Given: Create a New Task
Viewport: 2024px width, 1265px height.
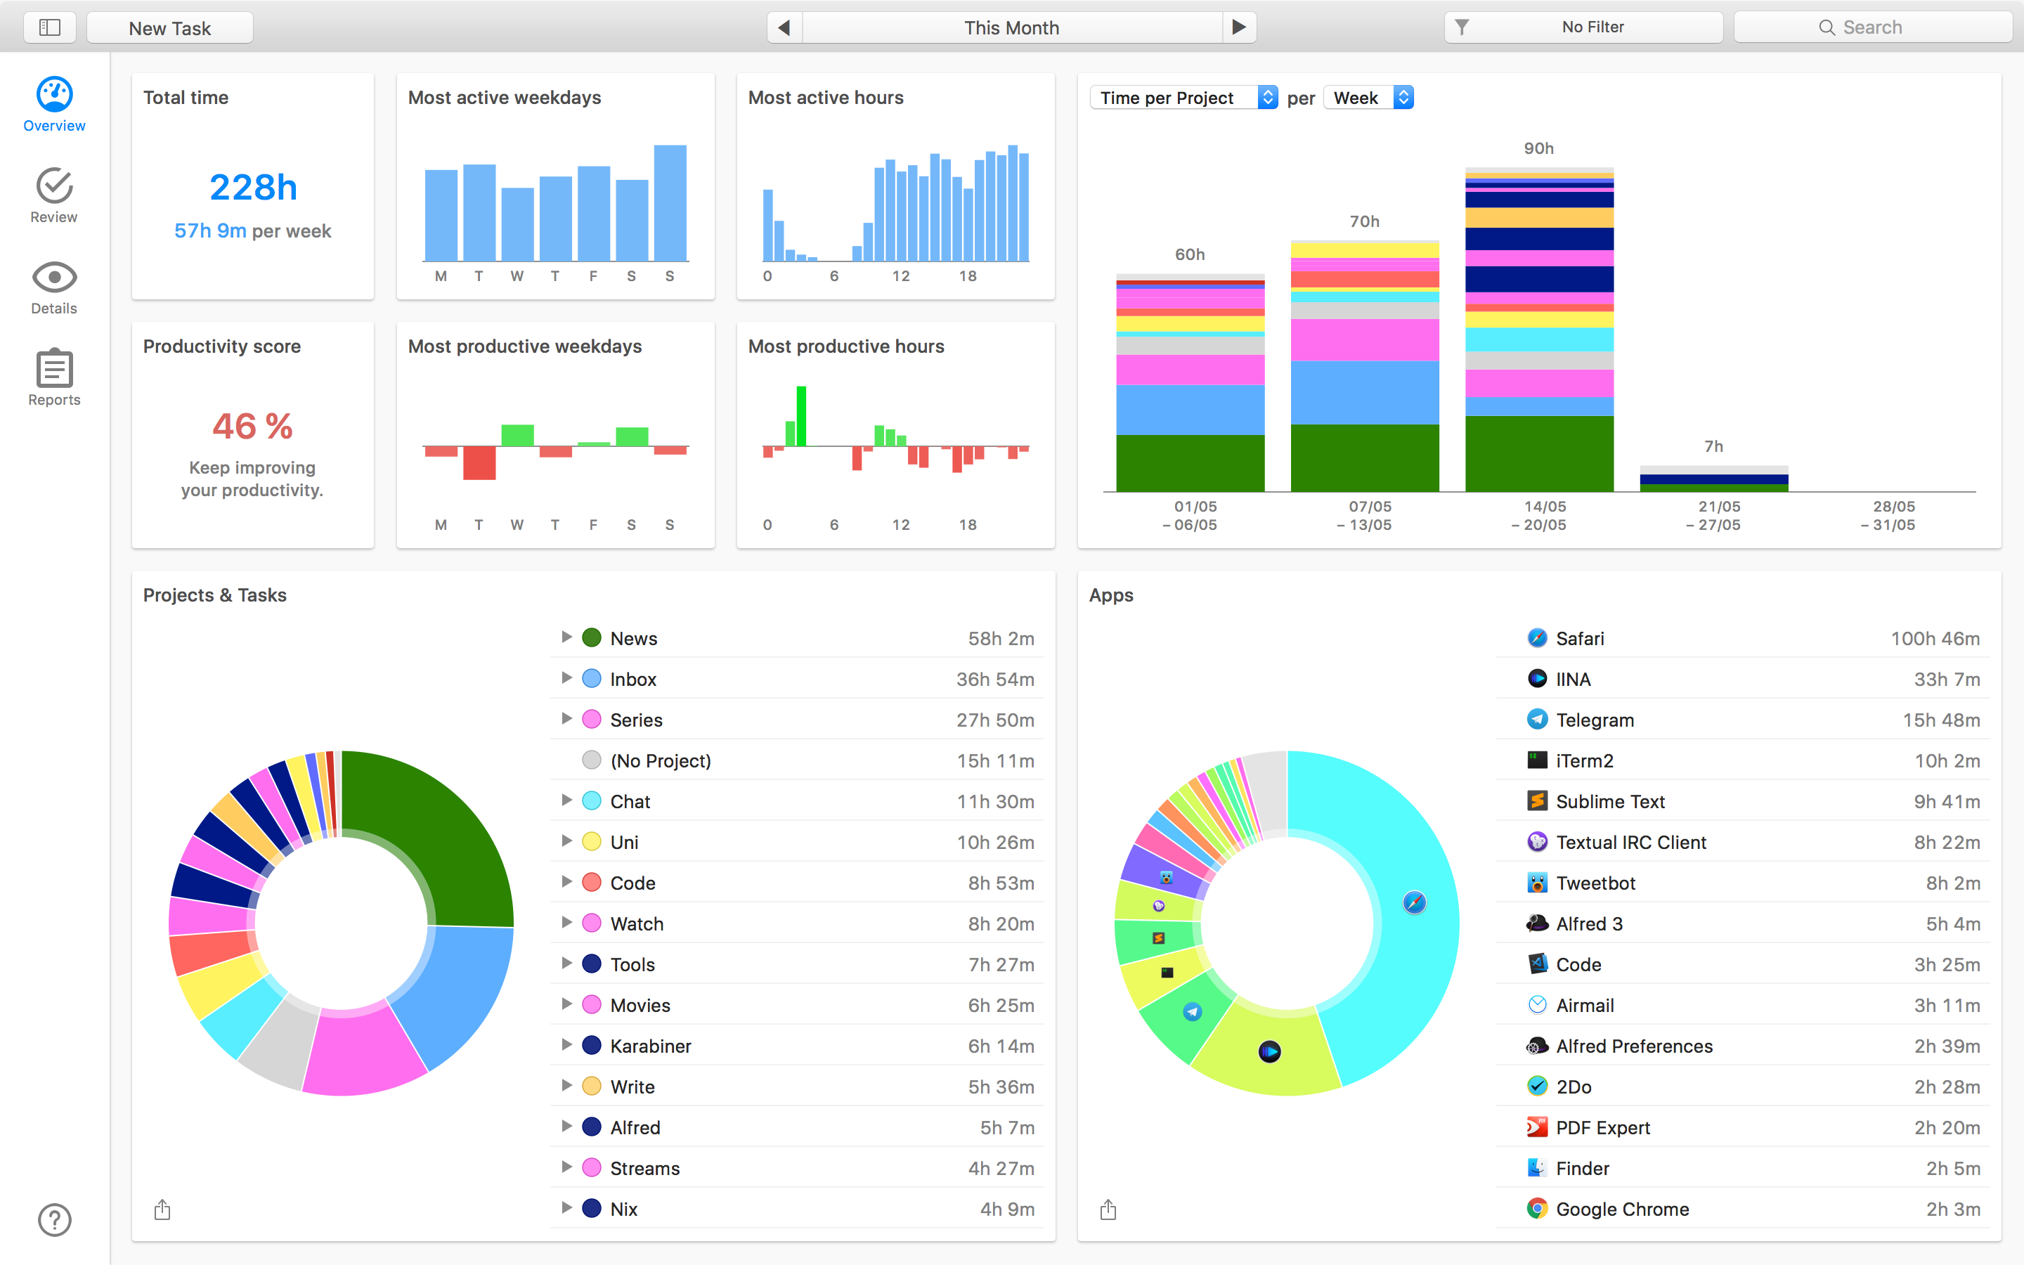Looking at the screenshot, I should pos(170,27).
